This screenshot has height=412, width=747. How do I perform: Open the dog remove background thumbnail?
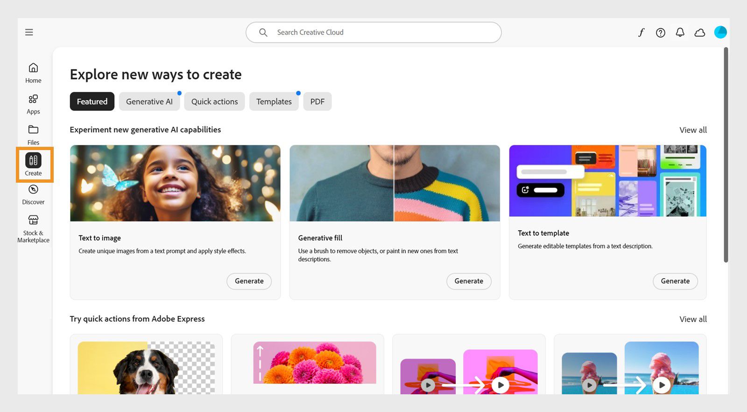146,368
